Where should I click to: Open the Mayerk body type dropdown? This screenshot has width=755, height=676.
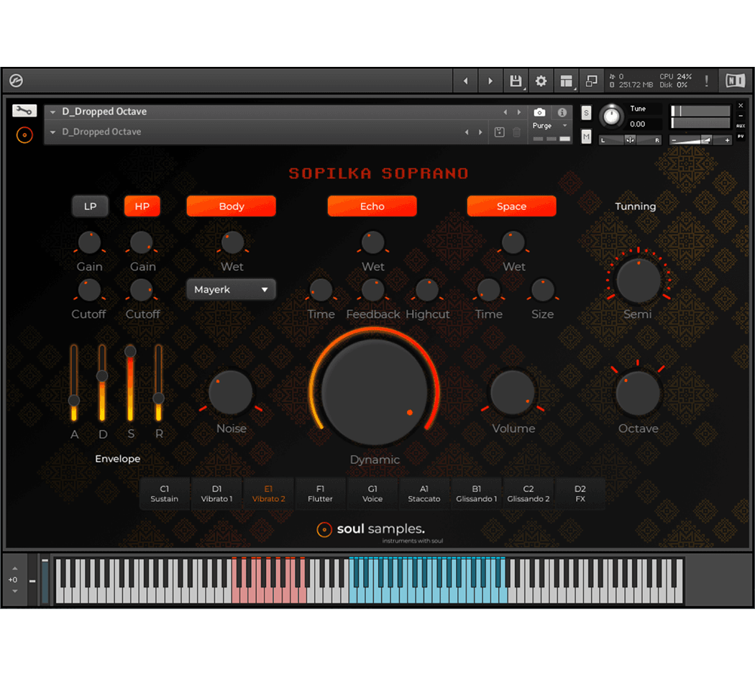(x=231, y=290)
